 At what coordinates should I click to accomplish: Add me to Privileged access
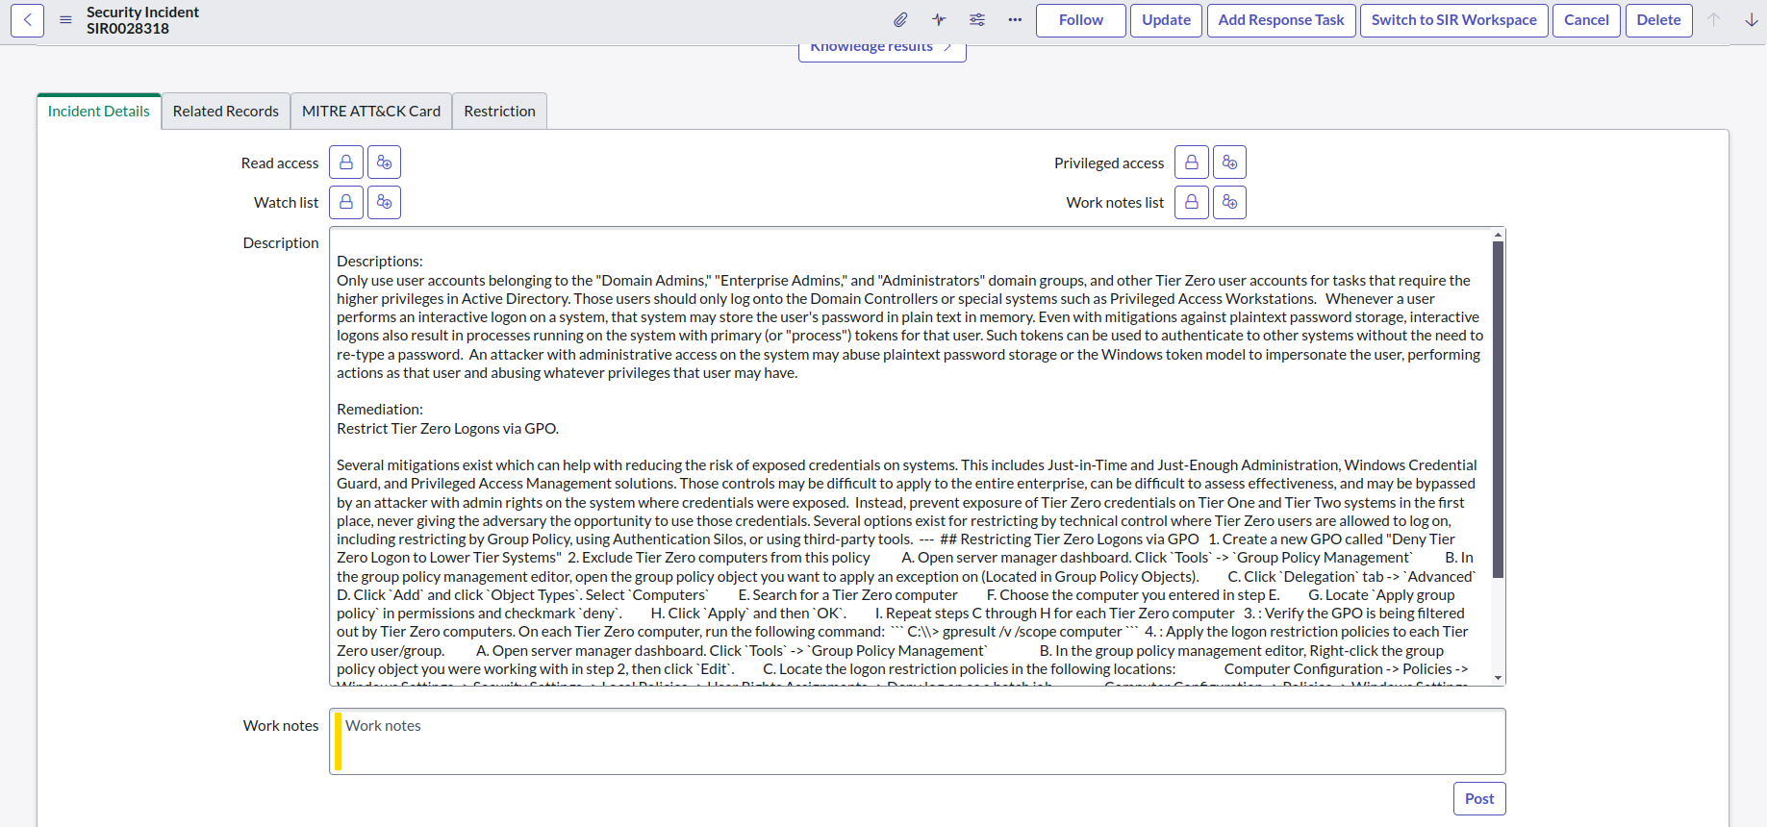(1229, 163)
